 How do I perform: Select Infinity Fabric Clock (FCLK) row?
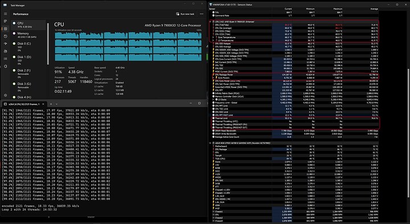pyautogui.click(x=294, y=93)
